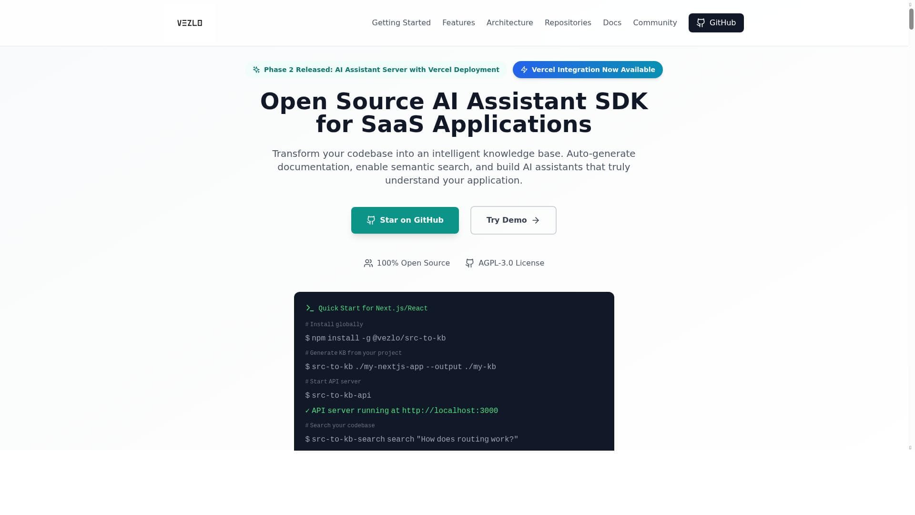Click the GitHub icon in Star on GitHub
The width and height of the screenshot is (915, 515).
click(x=371, y=220)
